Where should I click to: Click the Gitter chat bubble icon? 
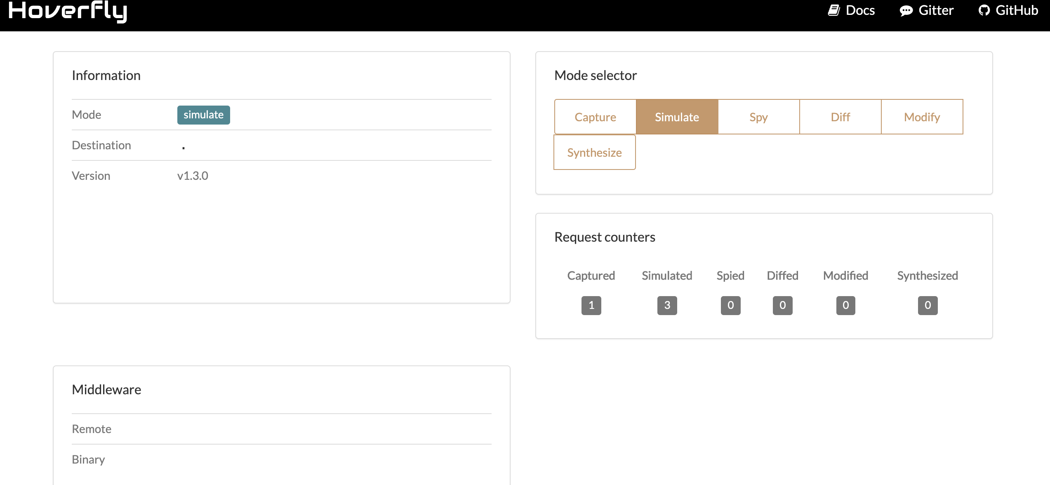point(906,11)
